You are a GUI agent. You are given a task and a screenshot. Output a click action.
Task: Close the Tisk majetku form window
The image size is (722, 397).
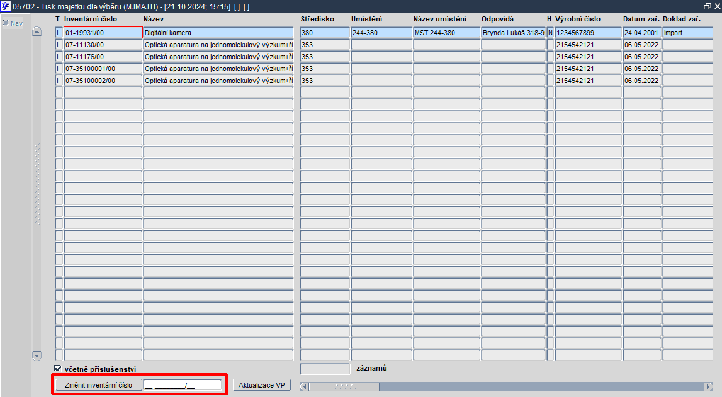[x=717, y=6]
